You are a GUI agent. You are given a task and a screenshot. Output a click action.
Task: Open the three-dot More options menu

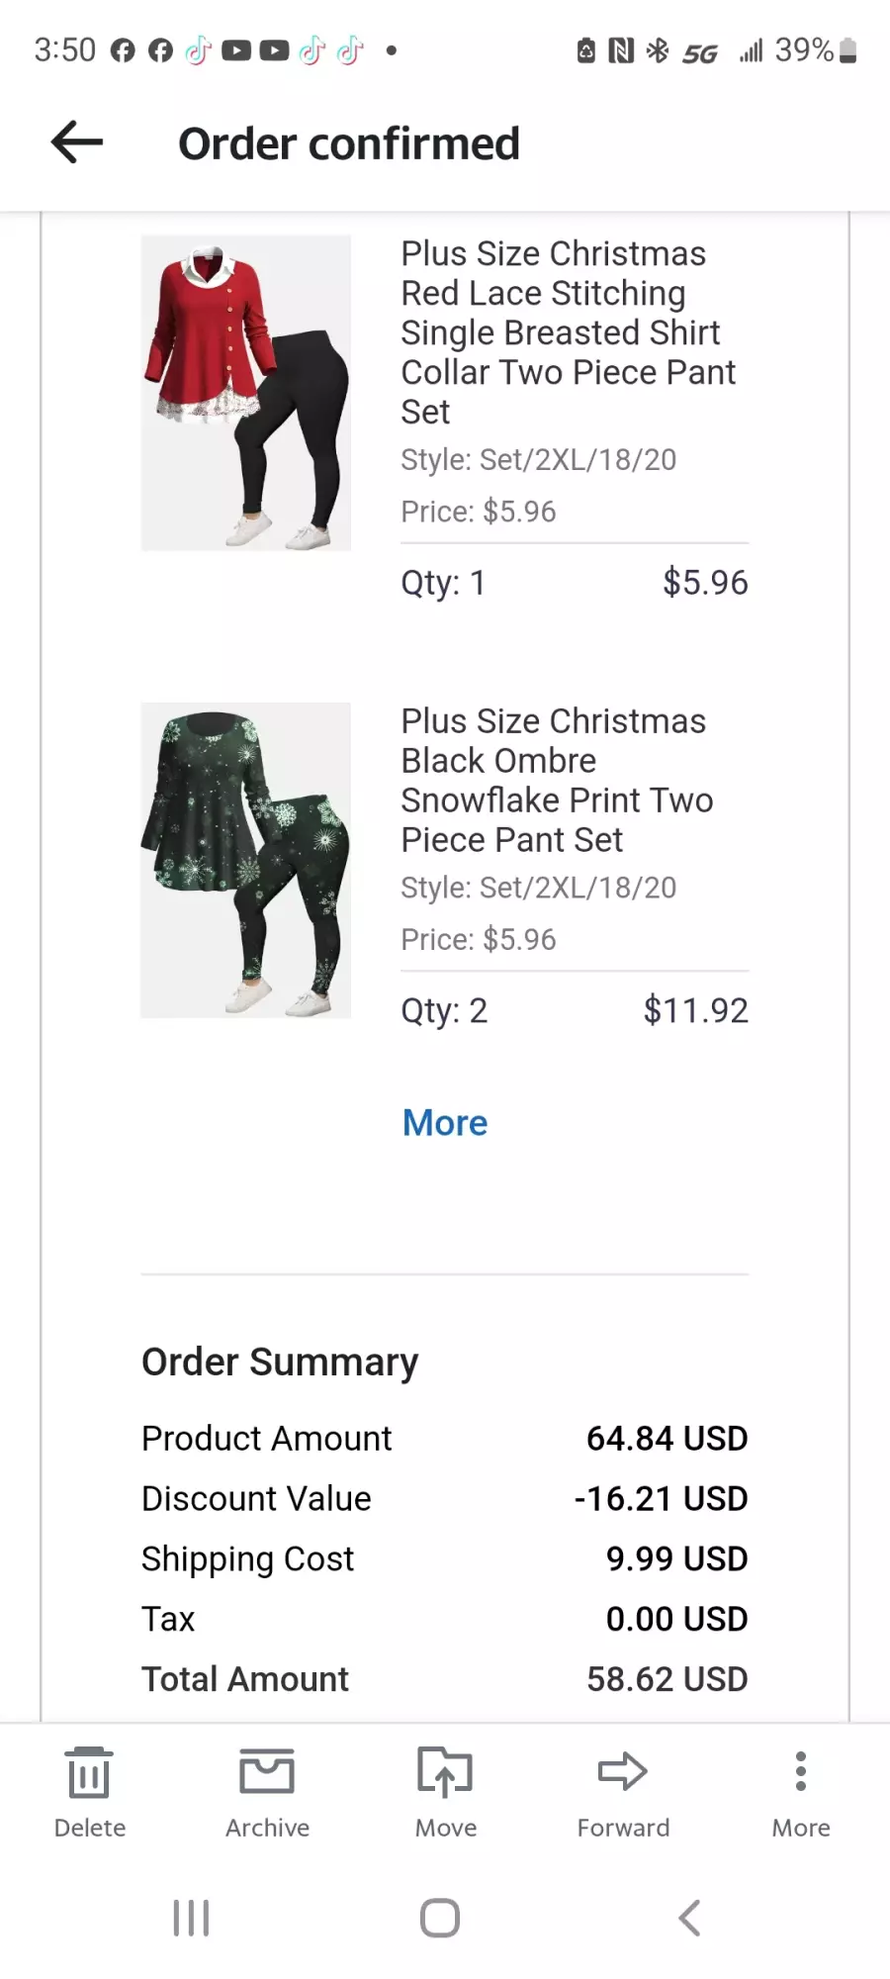(x=801, y=1792)
